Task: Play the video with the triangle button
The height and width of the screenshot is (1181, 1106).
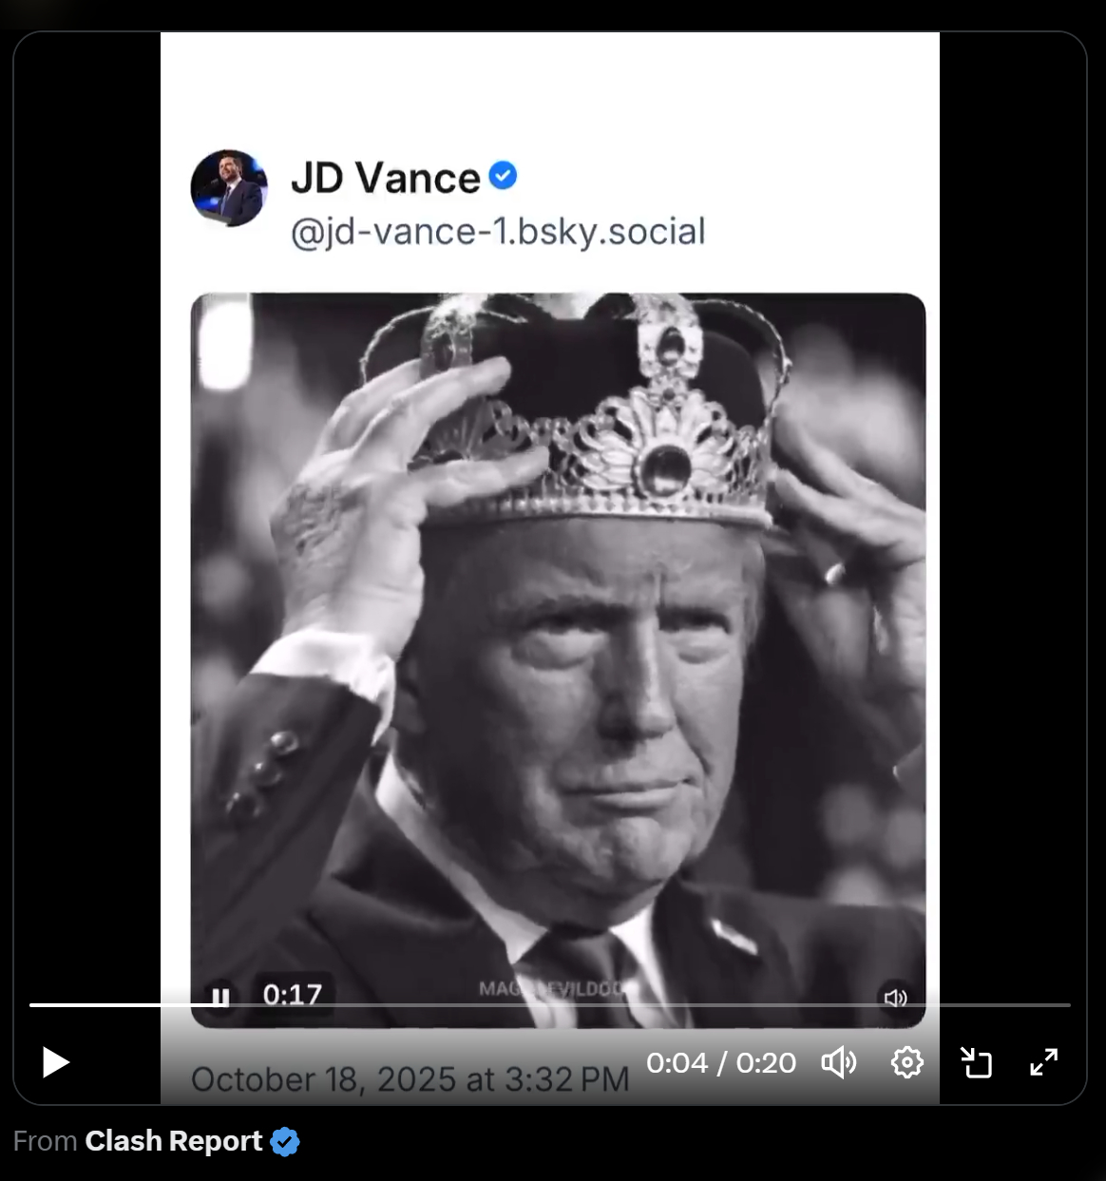Action: click(56, 1062)
